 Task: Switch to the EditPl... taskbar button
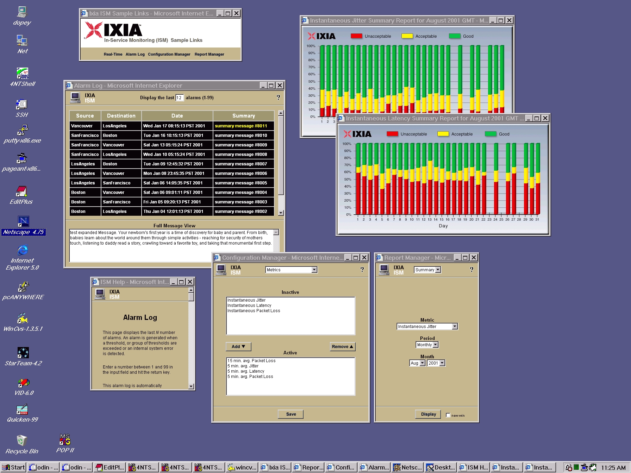(x=110, y=467)
